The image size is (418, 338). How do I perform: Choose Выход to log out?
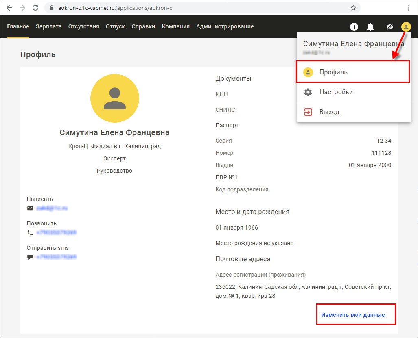pos(329,112)
